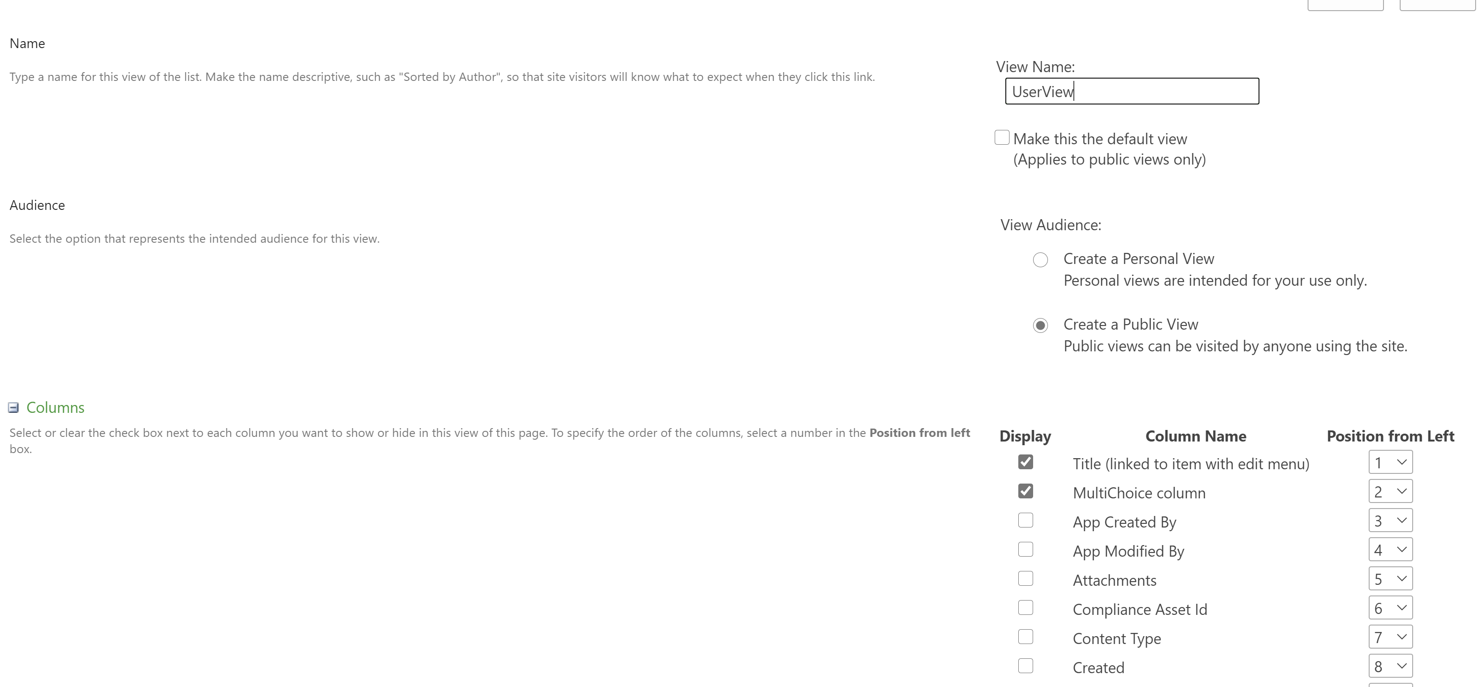Click the Audience section heading
The height and width of the screenshot is (687, 1477).
37,204
